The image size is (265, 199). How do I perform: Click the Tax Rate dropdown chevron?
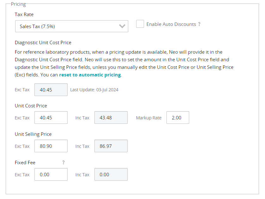pos(123,26)
